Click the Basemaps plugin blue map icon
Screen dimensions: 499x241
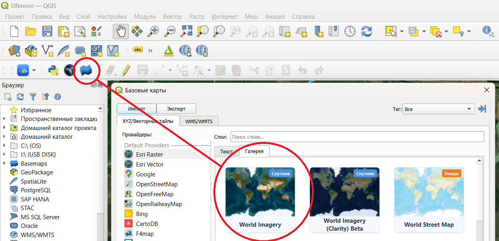[x=86, y=71]
